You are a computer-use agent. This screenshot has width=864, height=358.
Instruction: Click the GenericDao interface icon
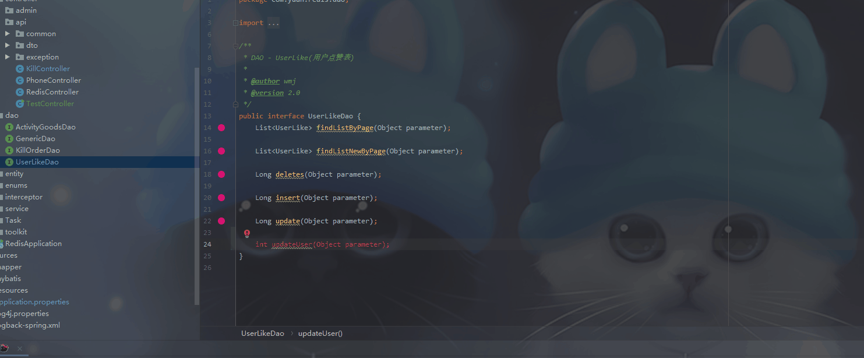click(x=9, y=139)
